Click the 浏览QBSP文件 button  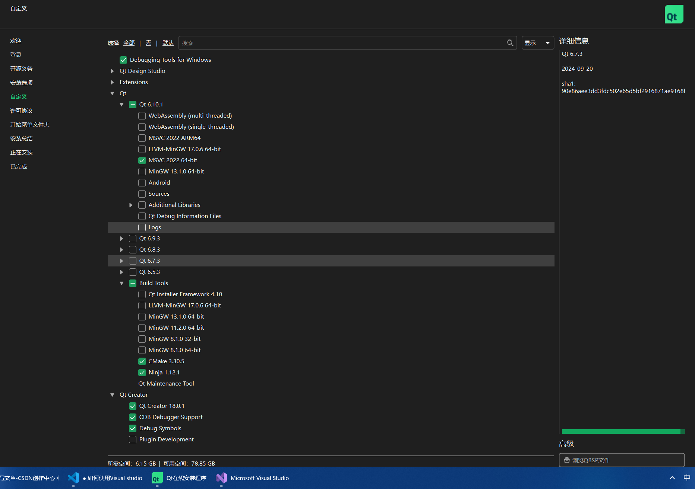(x=622, y=460)
